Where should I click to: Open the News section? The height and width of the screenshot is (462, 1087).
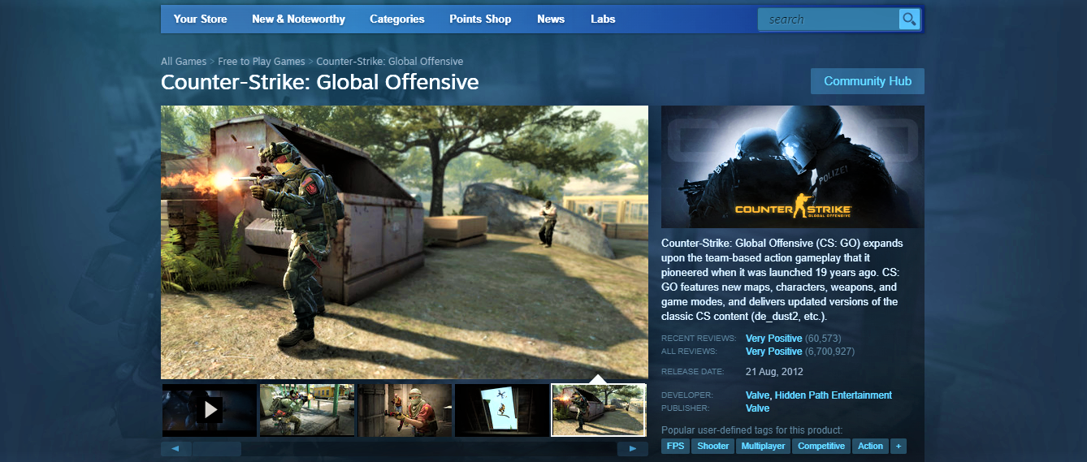point(550,19)
